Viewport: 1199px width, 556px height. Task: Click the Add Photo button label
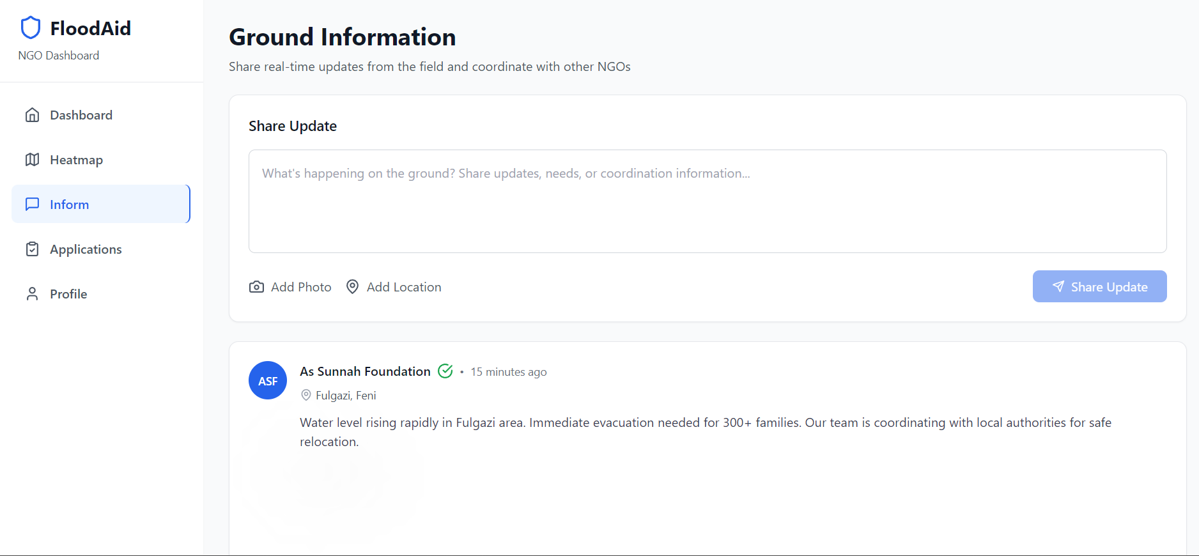click(x=301, y=287)
